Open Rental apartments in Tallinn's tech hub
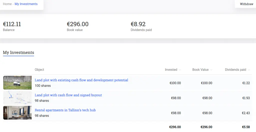The image size is (256, 132). (x=65, y=110)
